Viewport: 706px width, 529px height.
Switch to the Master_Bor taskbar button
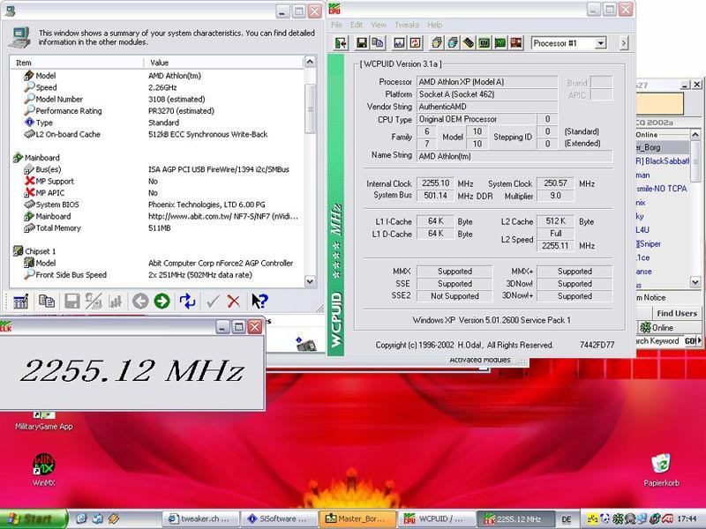[x=358, y=518]
